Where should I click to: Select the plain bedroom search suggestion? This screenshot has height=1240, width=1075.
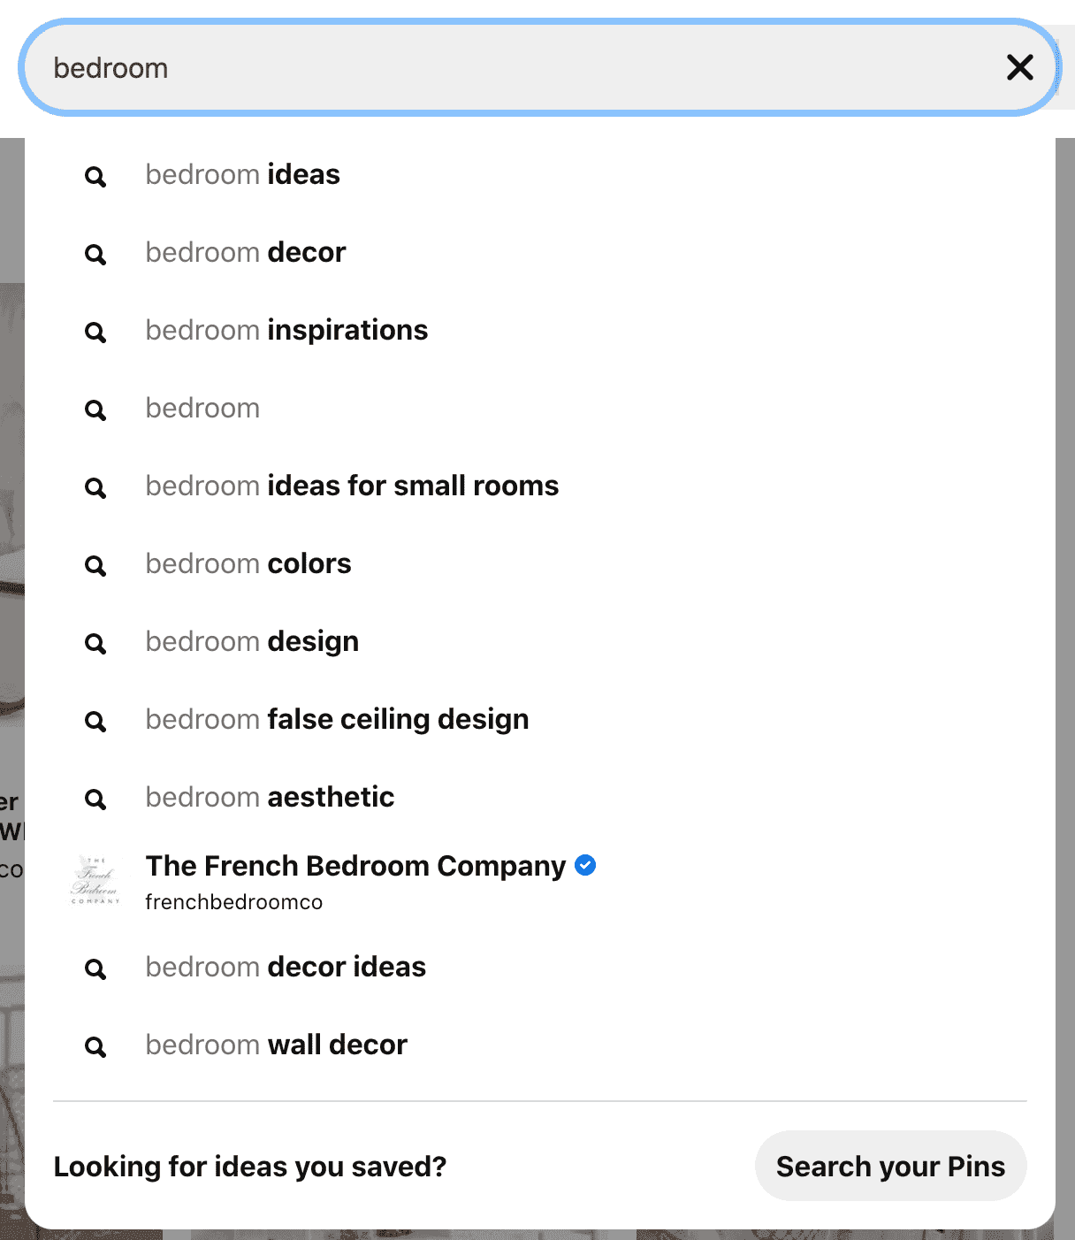(202, 408)
